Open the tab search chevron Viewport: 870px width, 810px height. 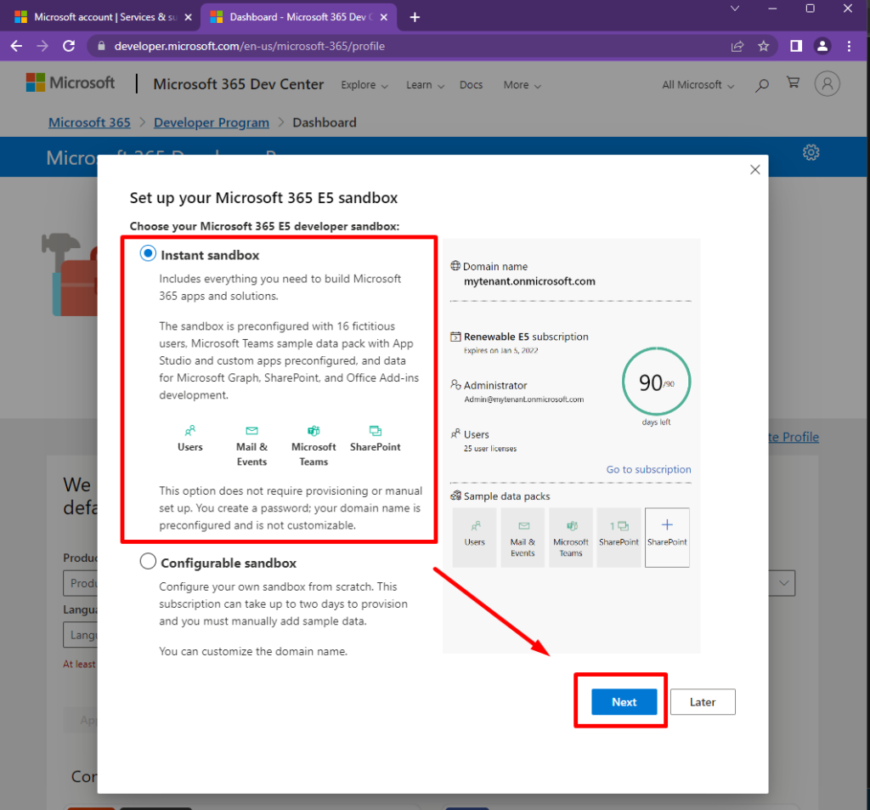(735, 8)
